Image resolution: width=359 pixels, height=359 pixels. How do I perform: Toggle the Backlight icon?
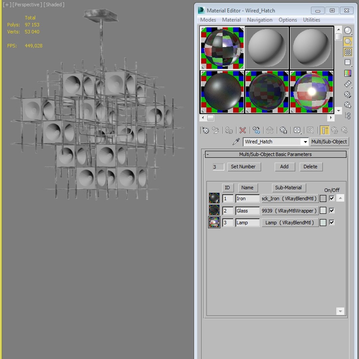point(348,42)
